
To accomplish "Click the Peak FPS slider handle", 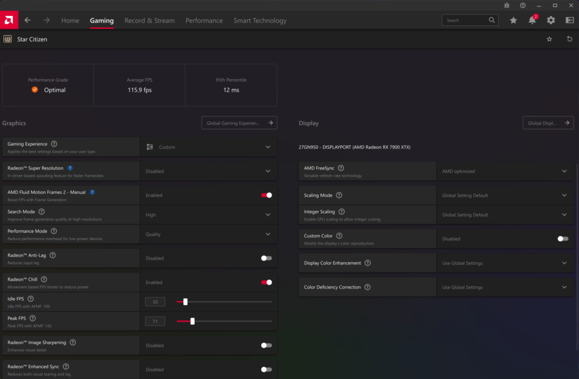I will (x=192, y=321).
